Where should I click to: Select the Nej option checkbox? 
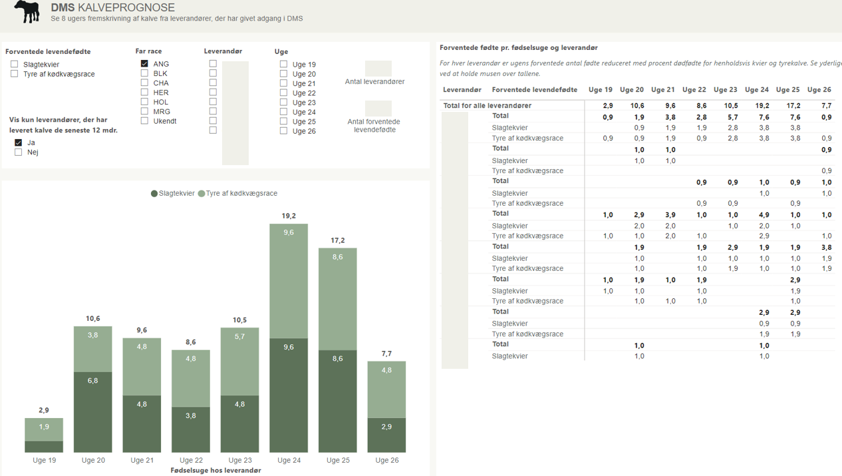(19, 152)
